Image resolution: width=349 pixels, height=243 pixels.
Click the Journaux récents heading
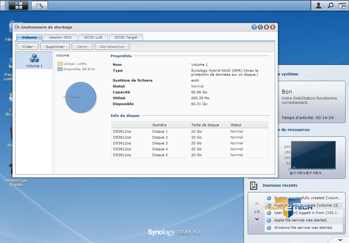pos(280,185)
